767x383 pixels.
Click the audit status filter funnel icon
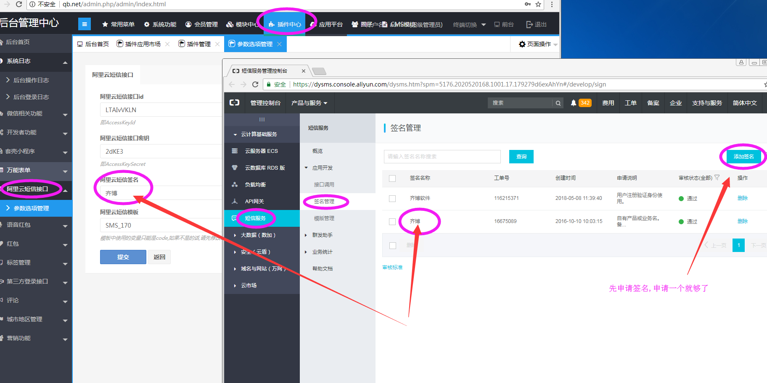tap(717, 178)
